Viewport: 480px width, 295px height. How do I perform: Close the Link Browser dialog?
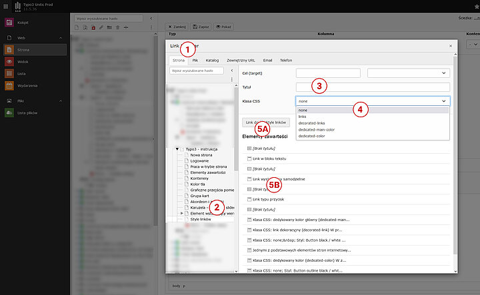pyautogui.click(x=451, y=46)
